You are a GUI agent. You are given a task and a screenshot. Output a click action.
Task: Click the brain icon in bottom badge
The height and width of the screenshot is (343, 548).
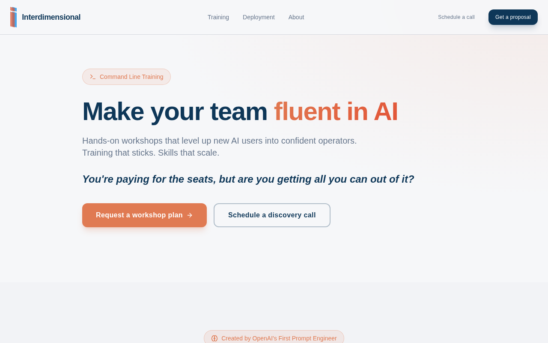(214, 338)
